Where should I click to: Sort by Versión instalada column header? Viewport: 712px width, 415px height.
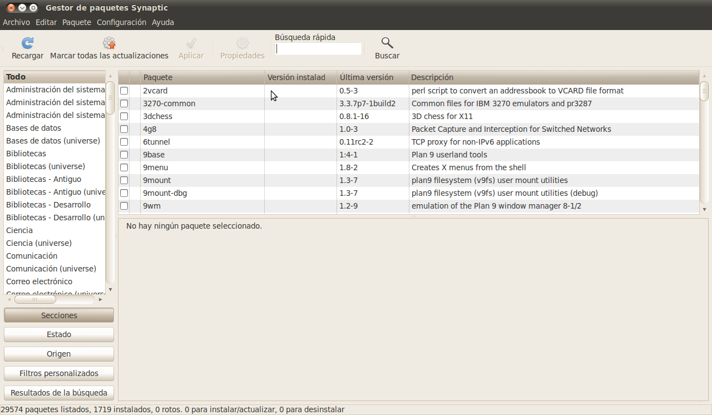coord(301,77)
